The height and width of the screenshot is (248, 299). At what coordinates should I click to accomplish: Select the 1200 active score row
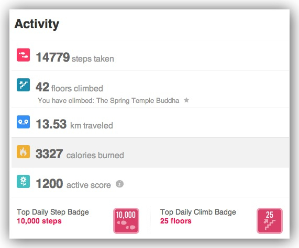[150, 182]
